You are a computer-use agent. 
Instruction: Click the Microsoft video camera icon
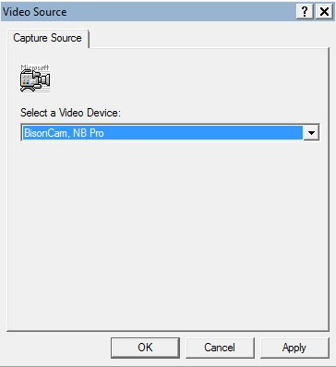click(x=35, y=79)
